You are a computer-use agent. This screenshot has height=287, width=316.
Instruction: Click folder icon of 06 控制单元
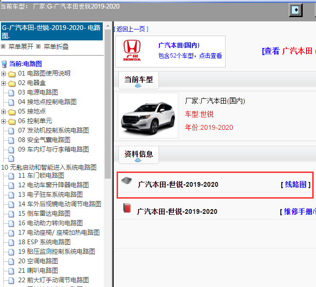(x=12, y=121)
